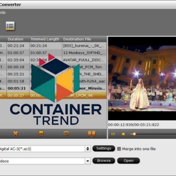
Task: Click the Browse button
Action: [104, 161]
